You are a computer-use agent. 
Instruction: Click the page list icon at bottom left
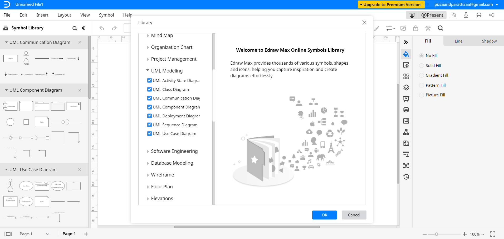(8, 234)
